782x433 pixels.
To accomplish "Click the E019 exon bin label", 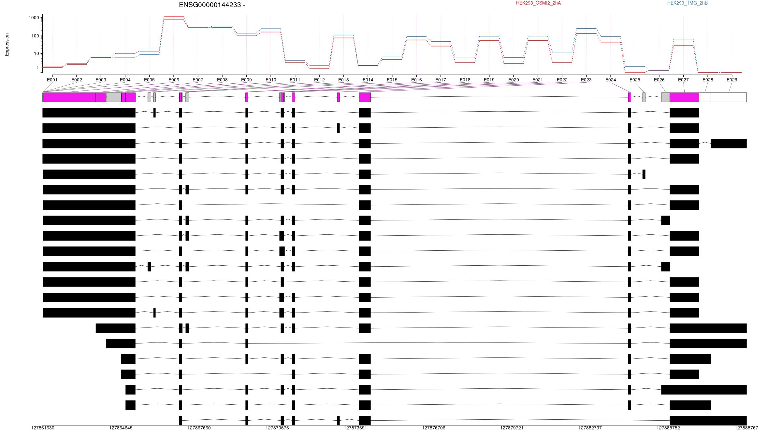I will point(489,80).
